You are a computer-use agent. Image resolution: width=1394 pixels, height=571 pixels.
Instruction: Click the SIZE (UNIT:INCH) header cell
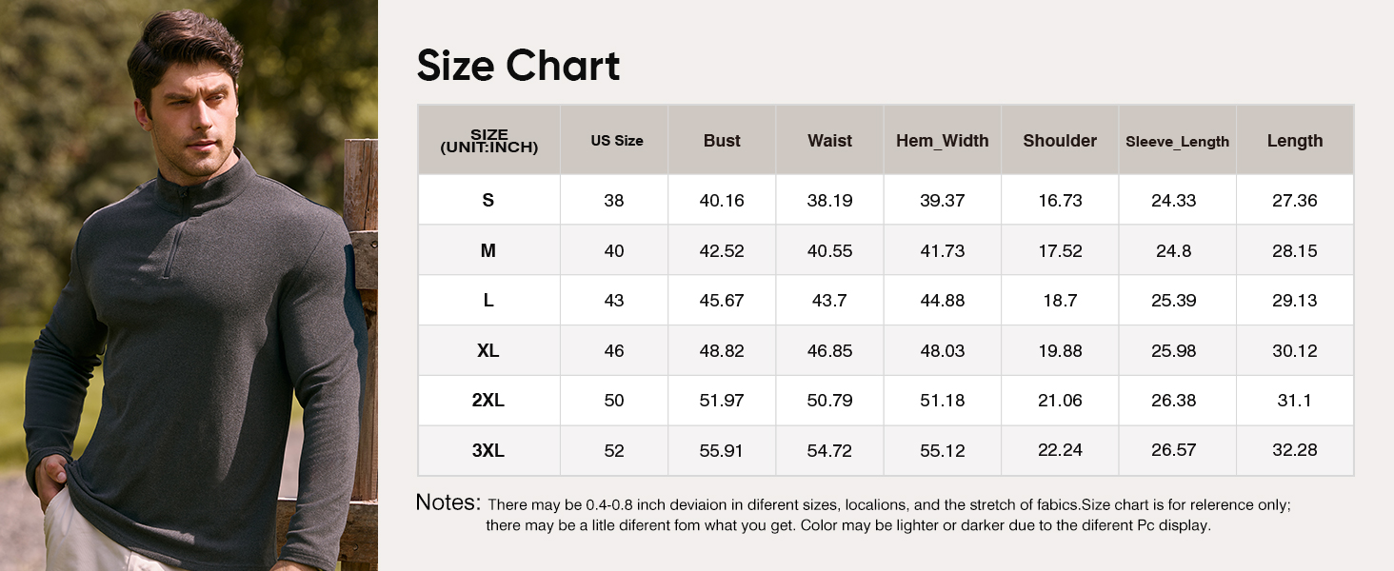(488, 141)
